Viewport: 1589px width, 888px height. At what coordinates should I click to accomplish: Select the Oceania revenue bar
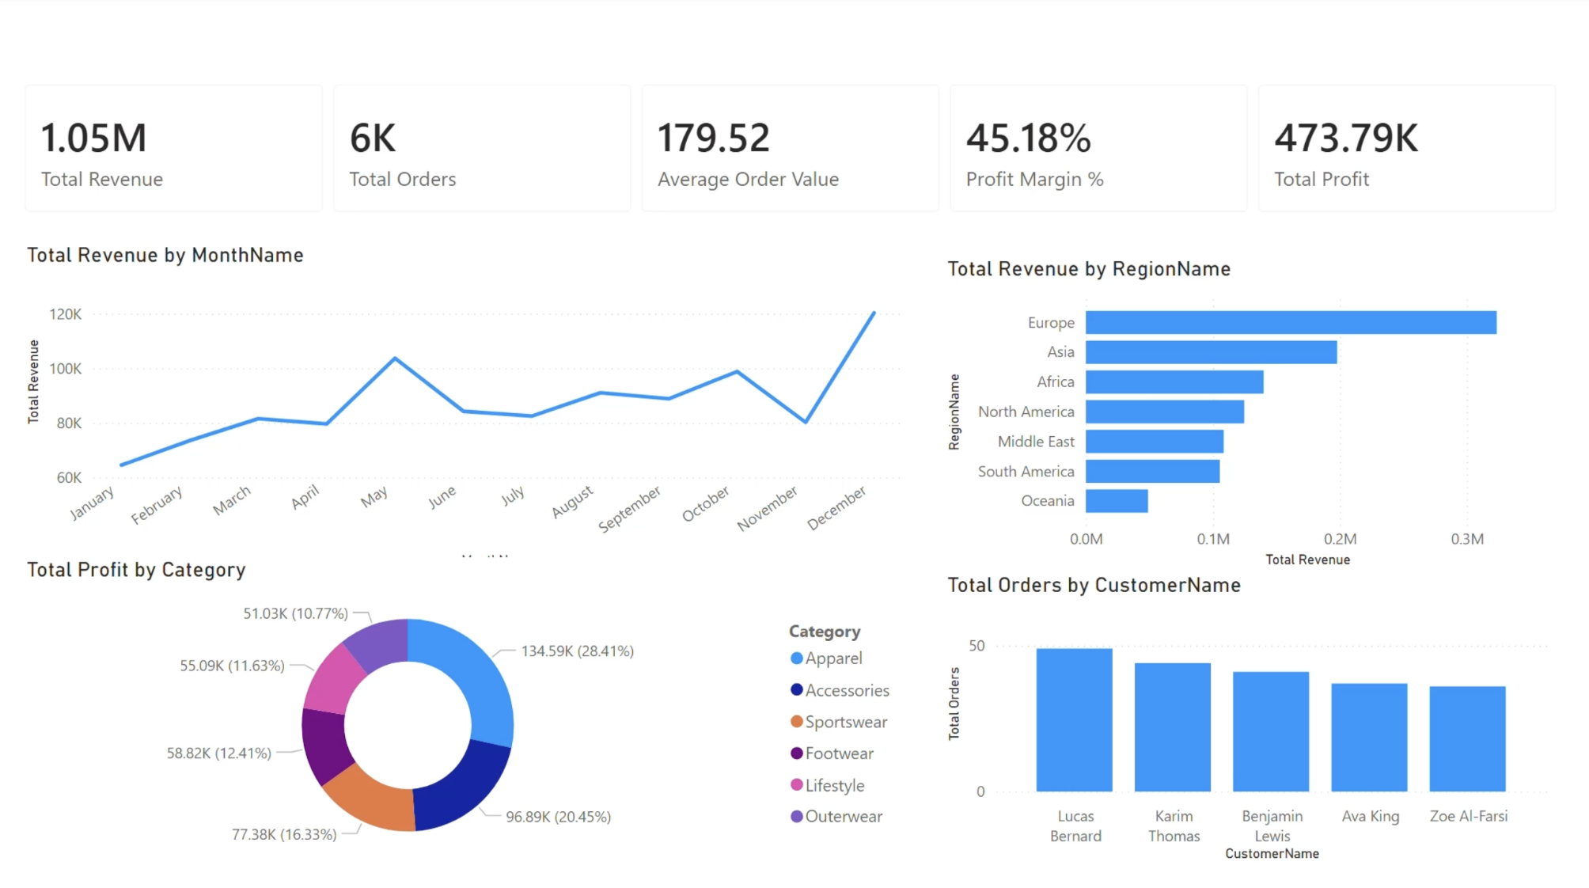(1116, 501)
